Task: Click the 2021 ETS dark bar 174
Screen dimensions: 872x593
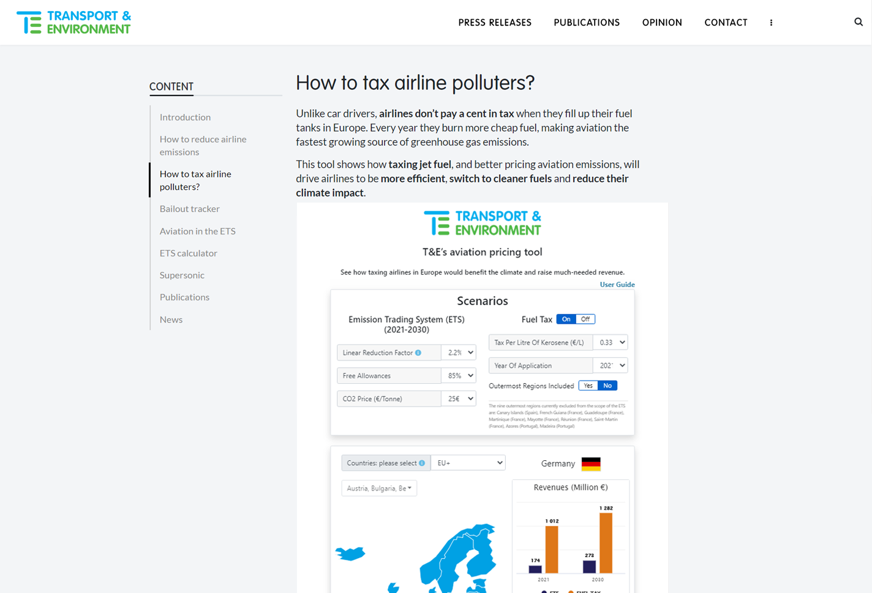Action: (x=535, y=569)
